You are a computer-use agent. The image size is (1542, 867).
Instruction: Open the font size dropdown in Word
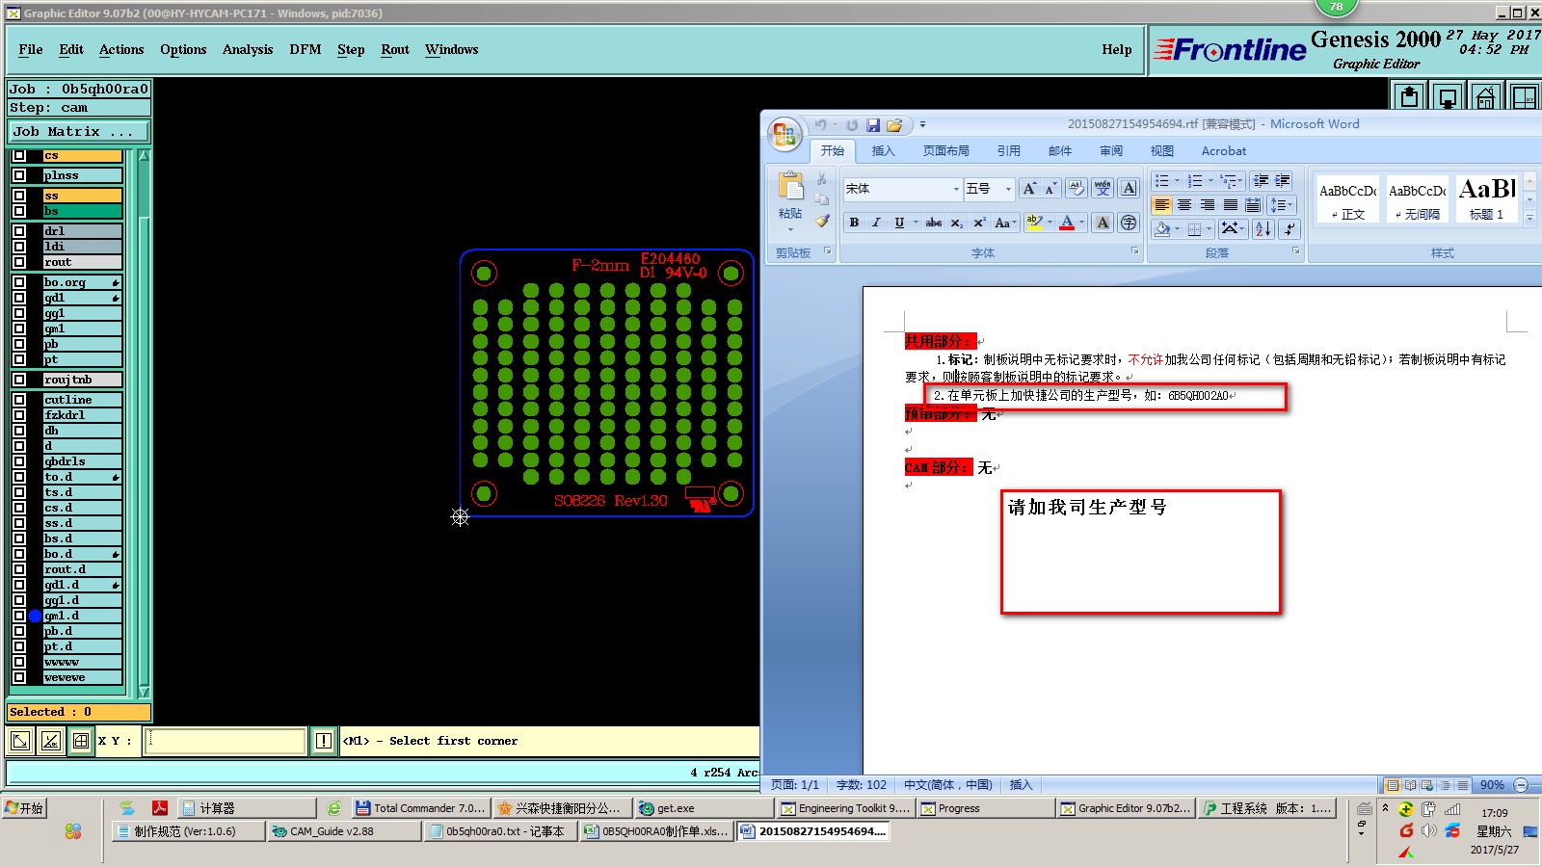coord(1008,189)
